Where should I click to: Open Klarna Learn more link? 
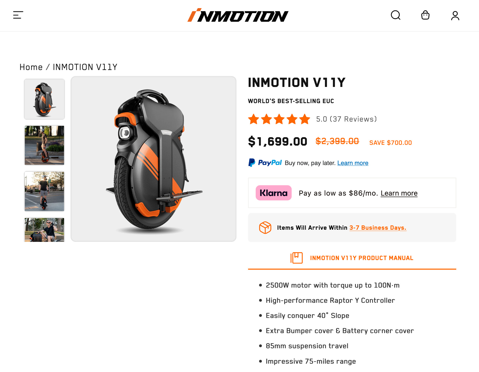click(399, 193)
